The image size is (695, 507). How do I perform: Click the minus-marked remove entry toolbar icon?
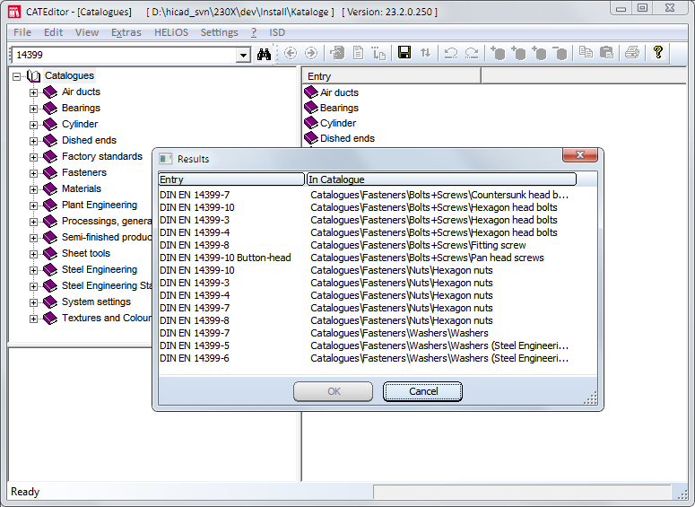(x=560, y=53)
